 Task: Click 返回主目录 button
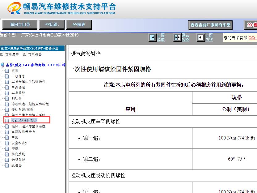tap(20, 25)
